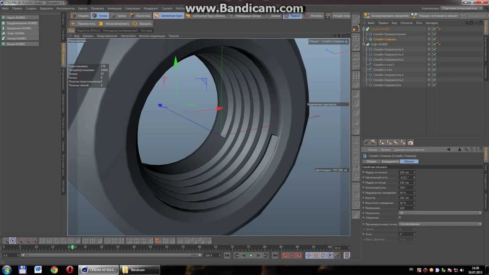Screen dimensions: 489x275
Task: Jump to the animation start
Action: [x=227, y=256]
